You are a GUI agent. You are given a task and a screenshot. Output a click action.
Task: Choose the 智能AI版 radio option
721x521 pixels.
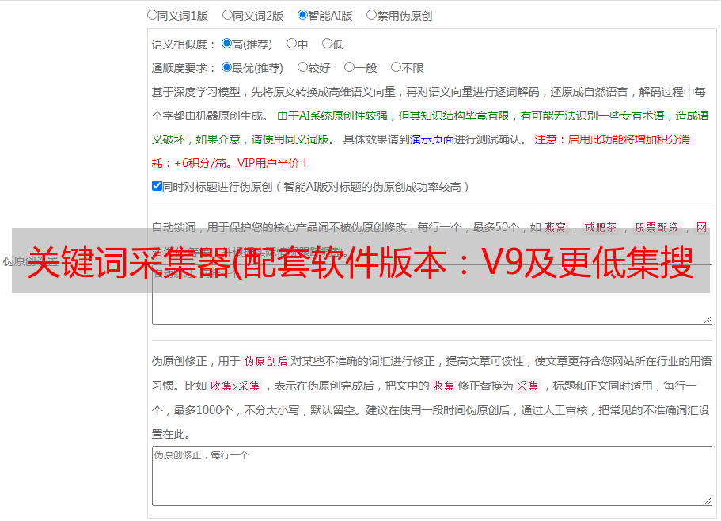pyautogui.click(x=302, y=15)
